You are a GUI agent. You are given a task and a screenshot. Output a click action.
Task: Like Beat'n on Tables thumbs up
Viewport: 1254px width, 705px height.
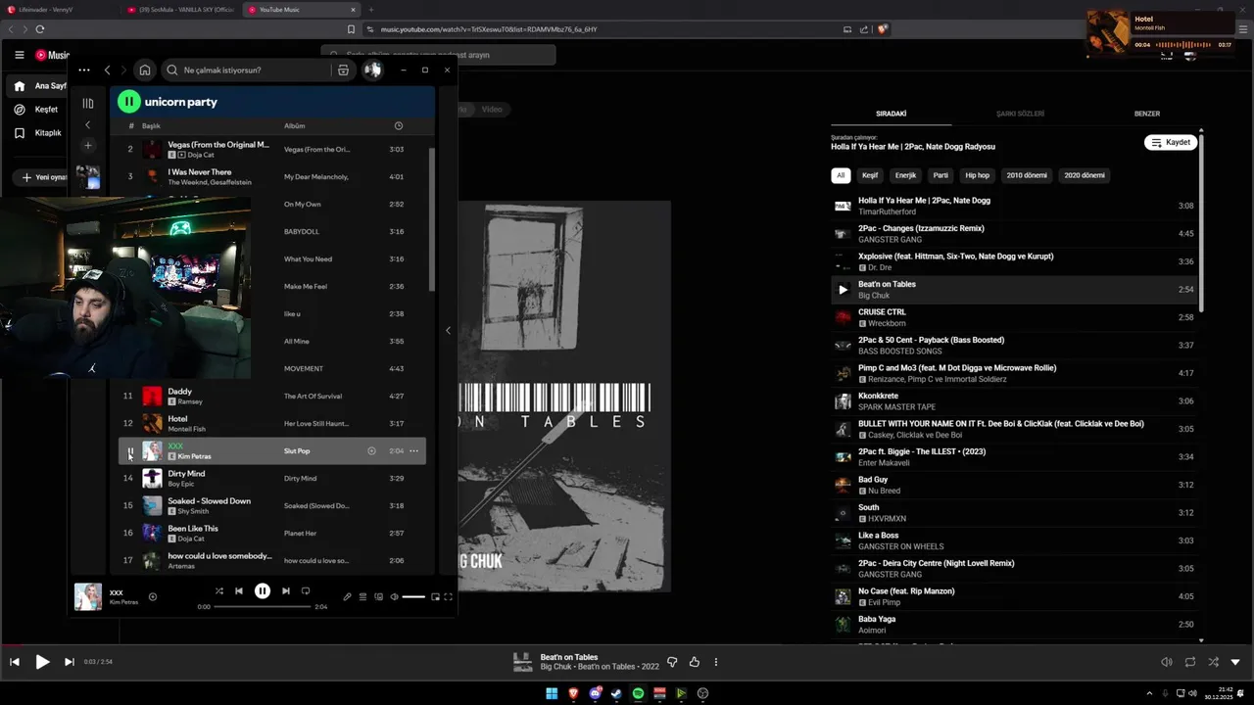point(695,662)
